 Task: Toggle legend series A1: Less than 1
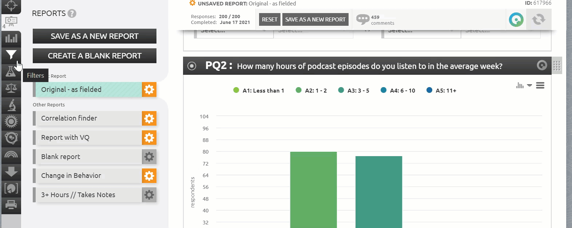click(x=259, y=90)
